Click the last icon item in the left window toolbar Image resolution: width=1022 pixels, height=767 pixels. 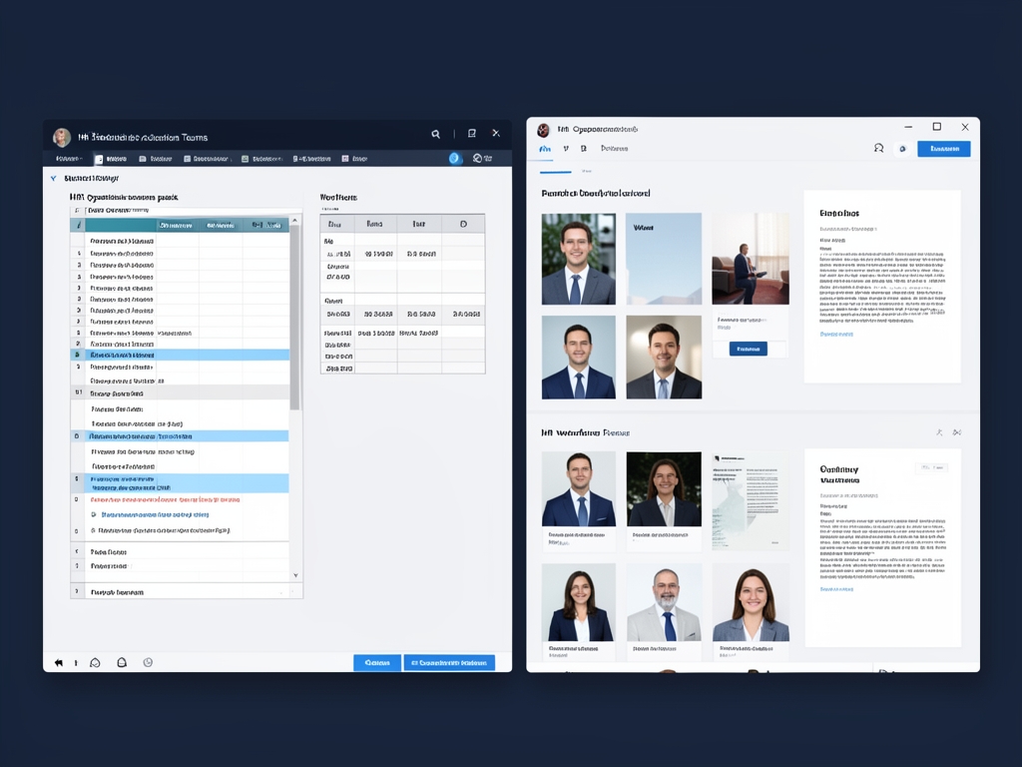point(355,159)
